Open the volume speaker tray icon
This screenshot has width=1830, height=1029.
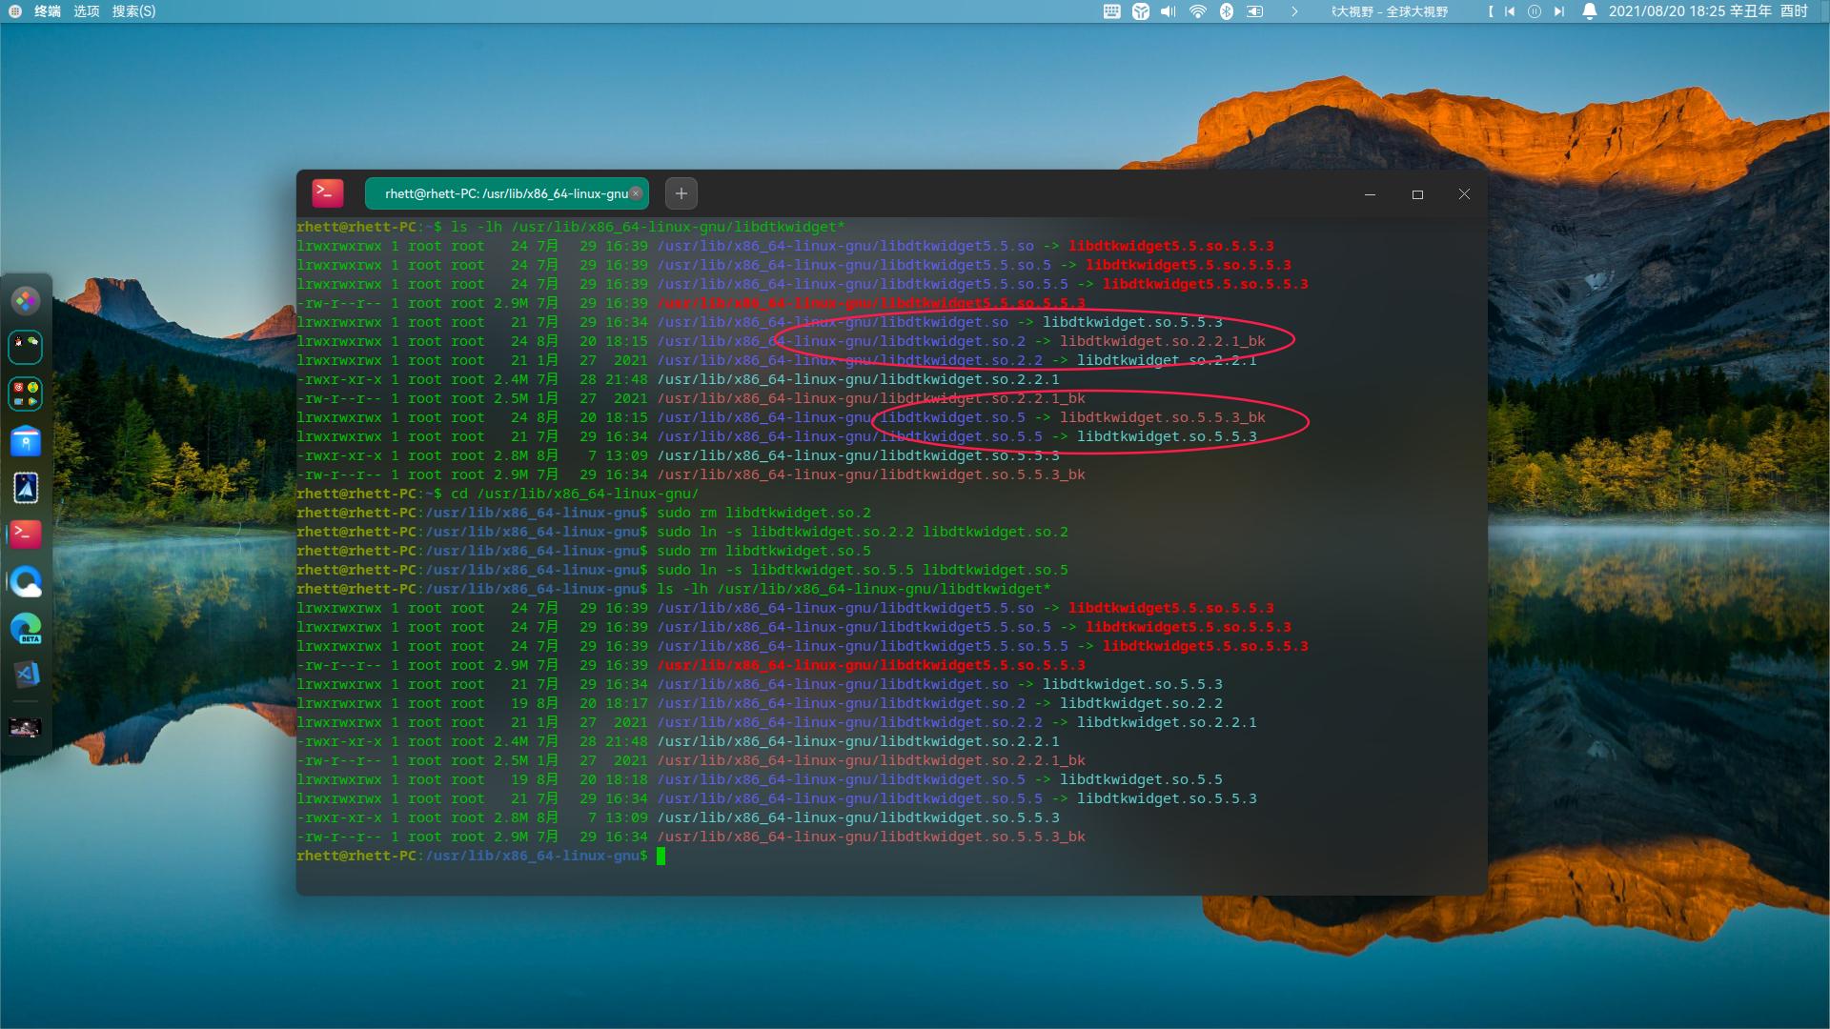[x=1169, y=11]
